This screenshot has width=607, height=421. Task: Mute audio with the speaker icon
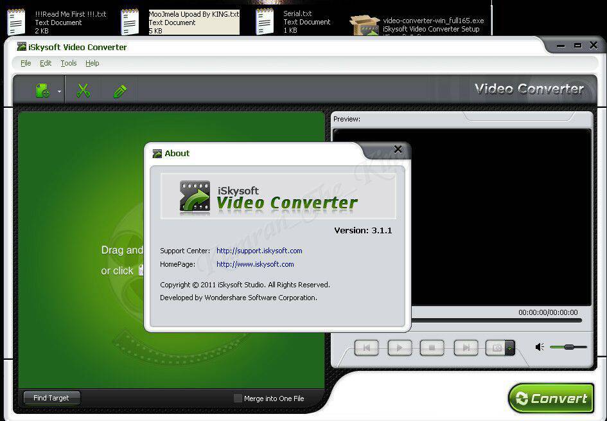pyautogui.click(x=540, y=347)
